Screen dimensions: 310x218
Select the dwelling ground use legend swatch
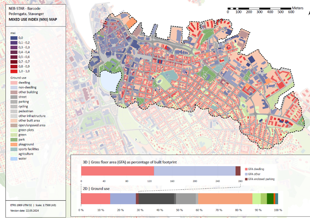click(14, 83)
